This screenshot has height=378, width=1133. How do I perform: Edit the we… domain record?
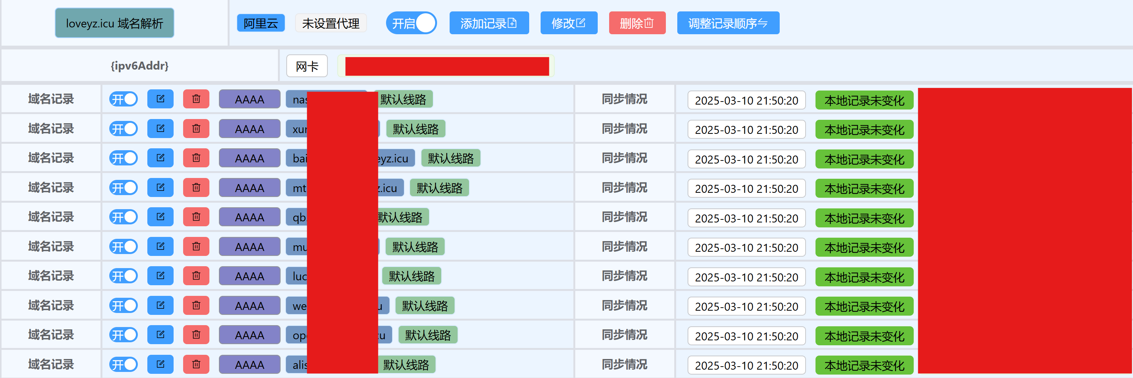point(160,305)
